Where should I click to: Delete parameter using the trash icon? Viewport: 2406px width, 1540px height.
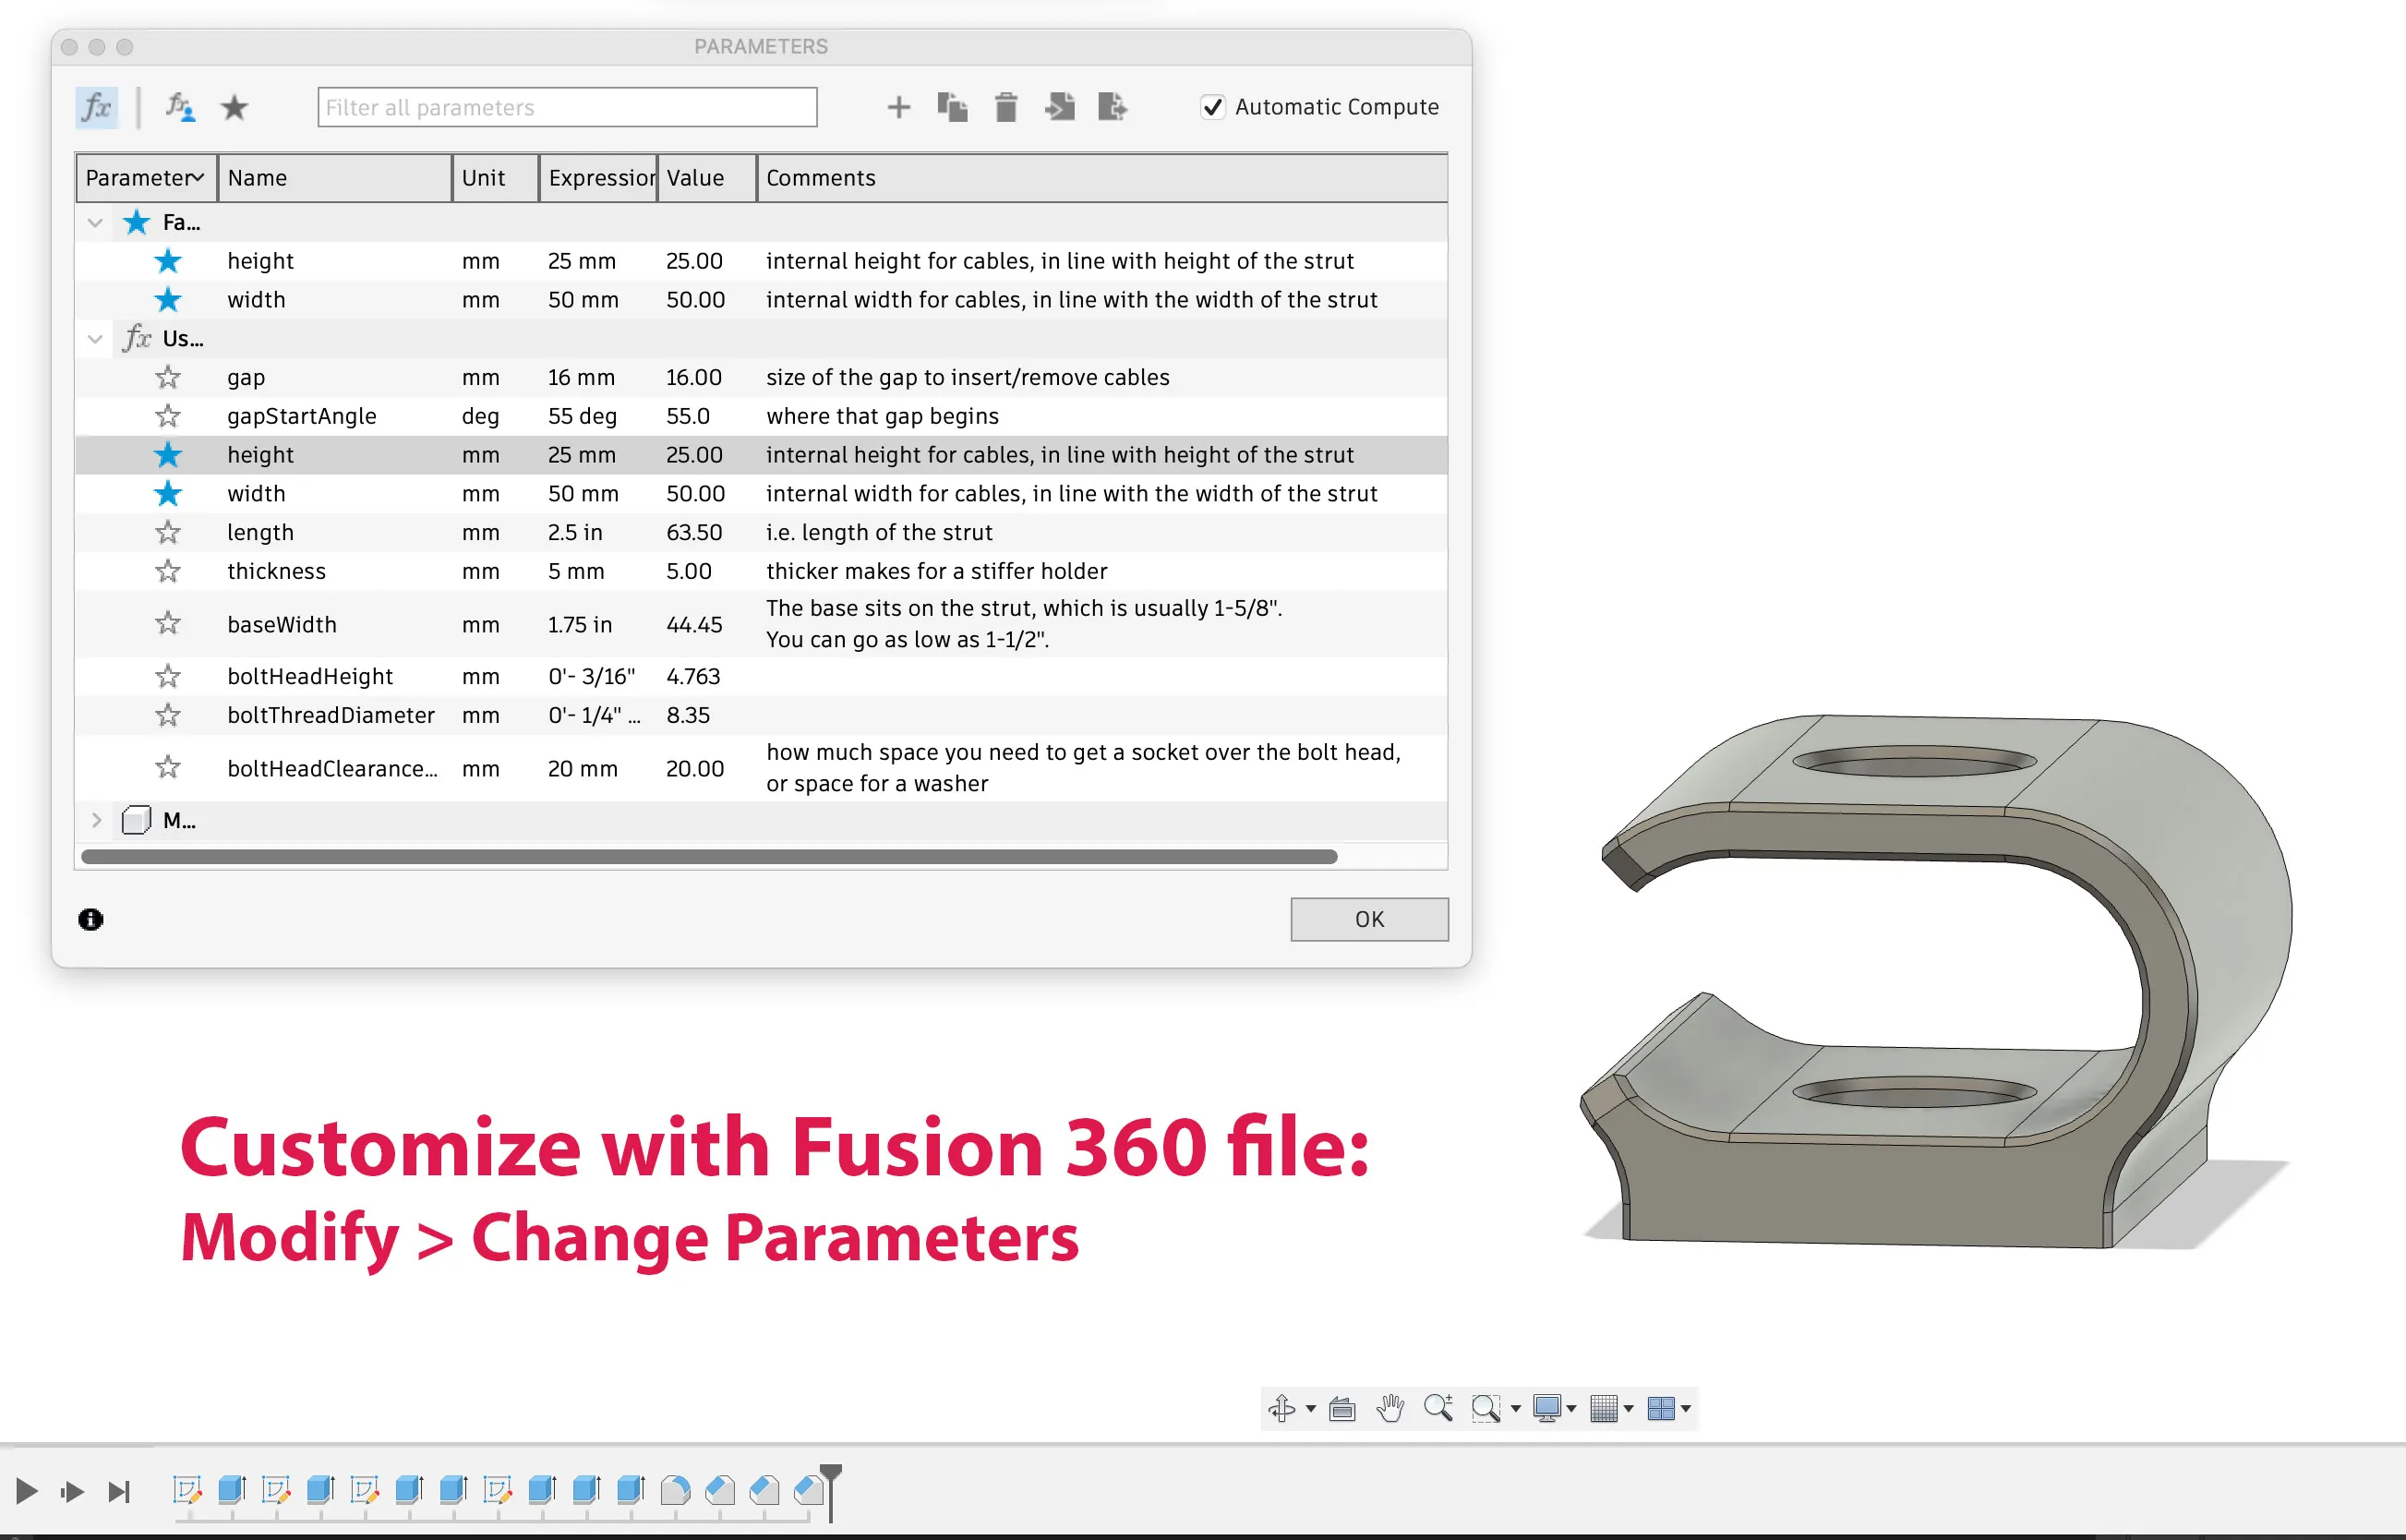pos(1006,107)
